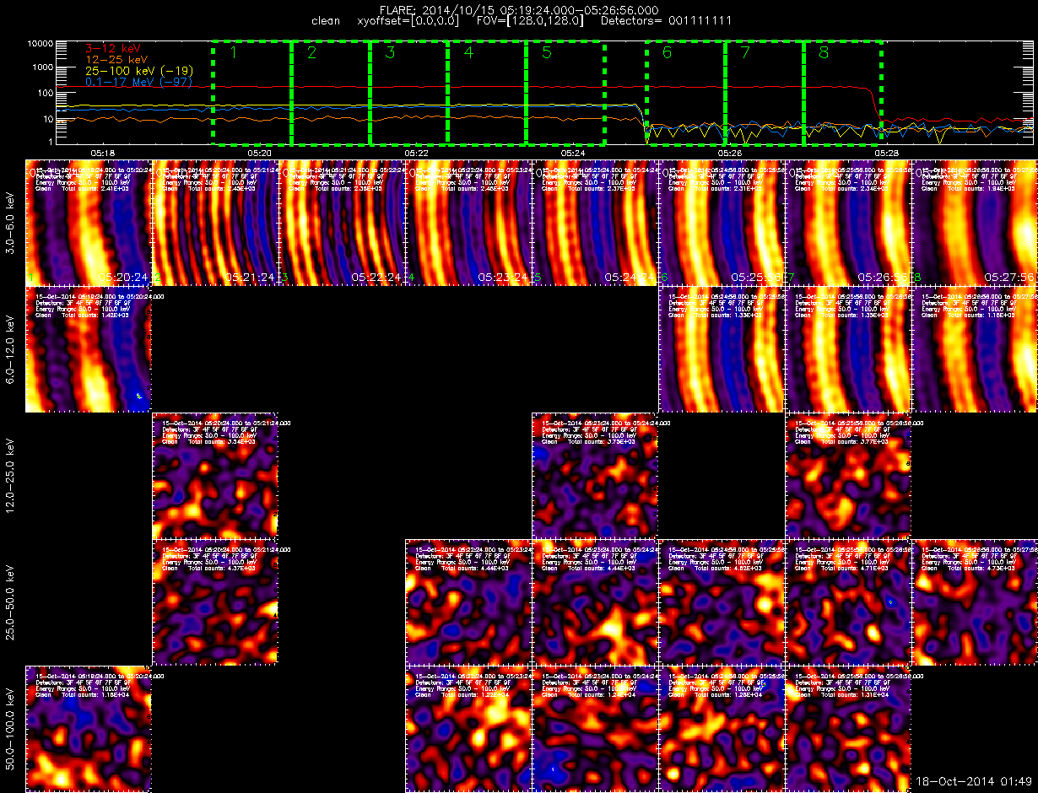Screen dimensions: 1038x793
Task: Open the 12-25 keV image for interval 5
Action: pos(595,476)
